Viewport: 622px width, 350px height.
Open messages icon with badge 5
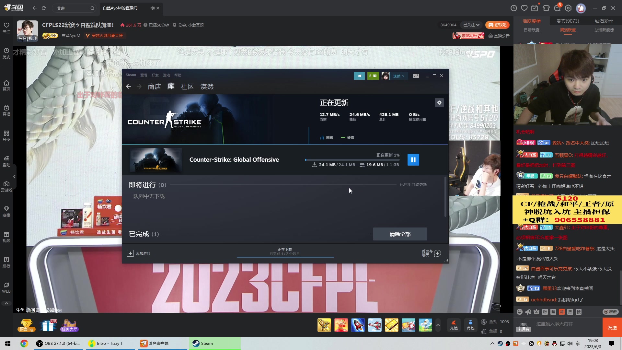click(x=558, y=8)
